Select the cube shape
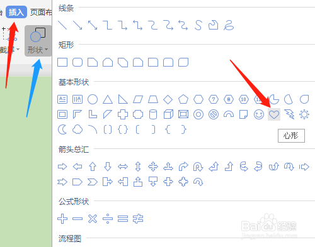The height and width of the screenshot is (247, 315). point(168,114)
